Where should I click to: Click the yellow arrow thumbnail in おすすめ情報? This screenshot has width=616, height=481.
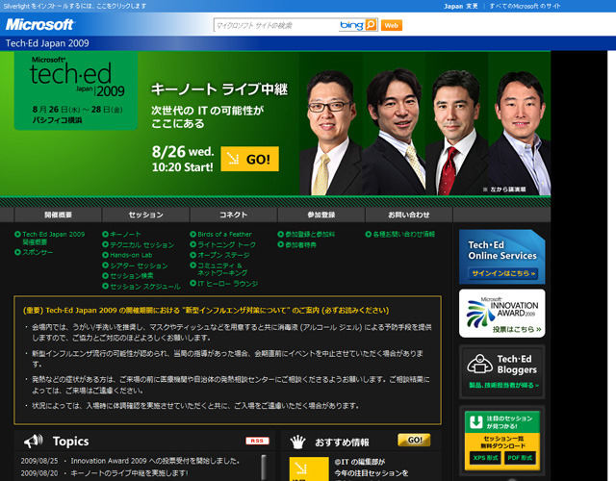[x=309, y=468]
